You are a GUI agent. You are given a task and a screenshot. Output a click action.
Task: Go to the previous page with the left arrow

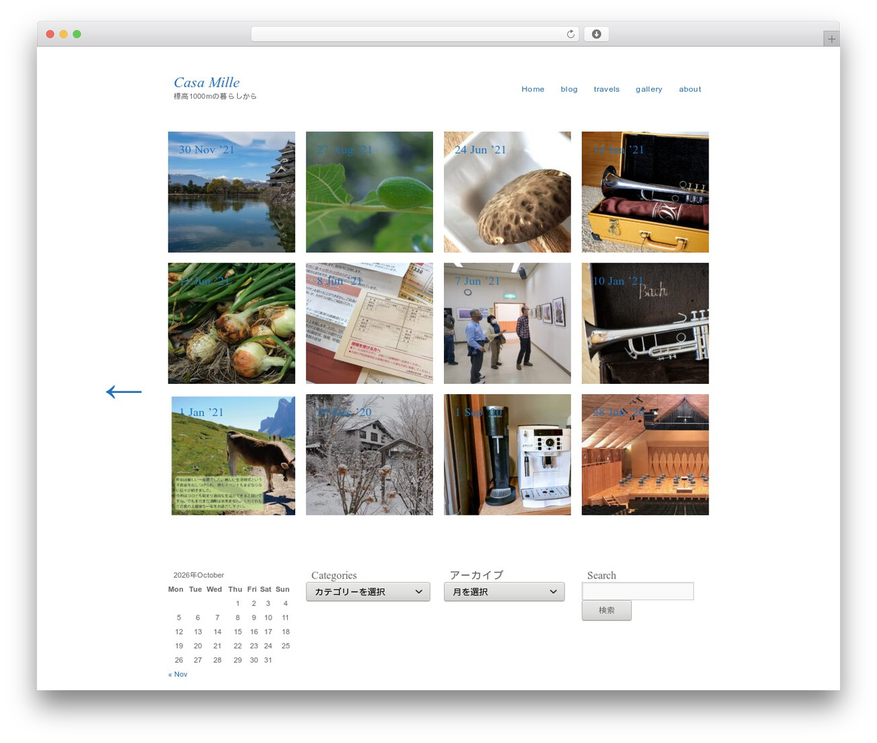click(x=124, y=391)
